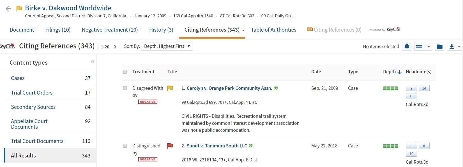The image size is (463, 167).
Task: Open the Carolyn v. Orange Park Community Assn. link
Action: (x=229, y=88)
